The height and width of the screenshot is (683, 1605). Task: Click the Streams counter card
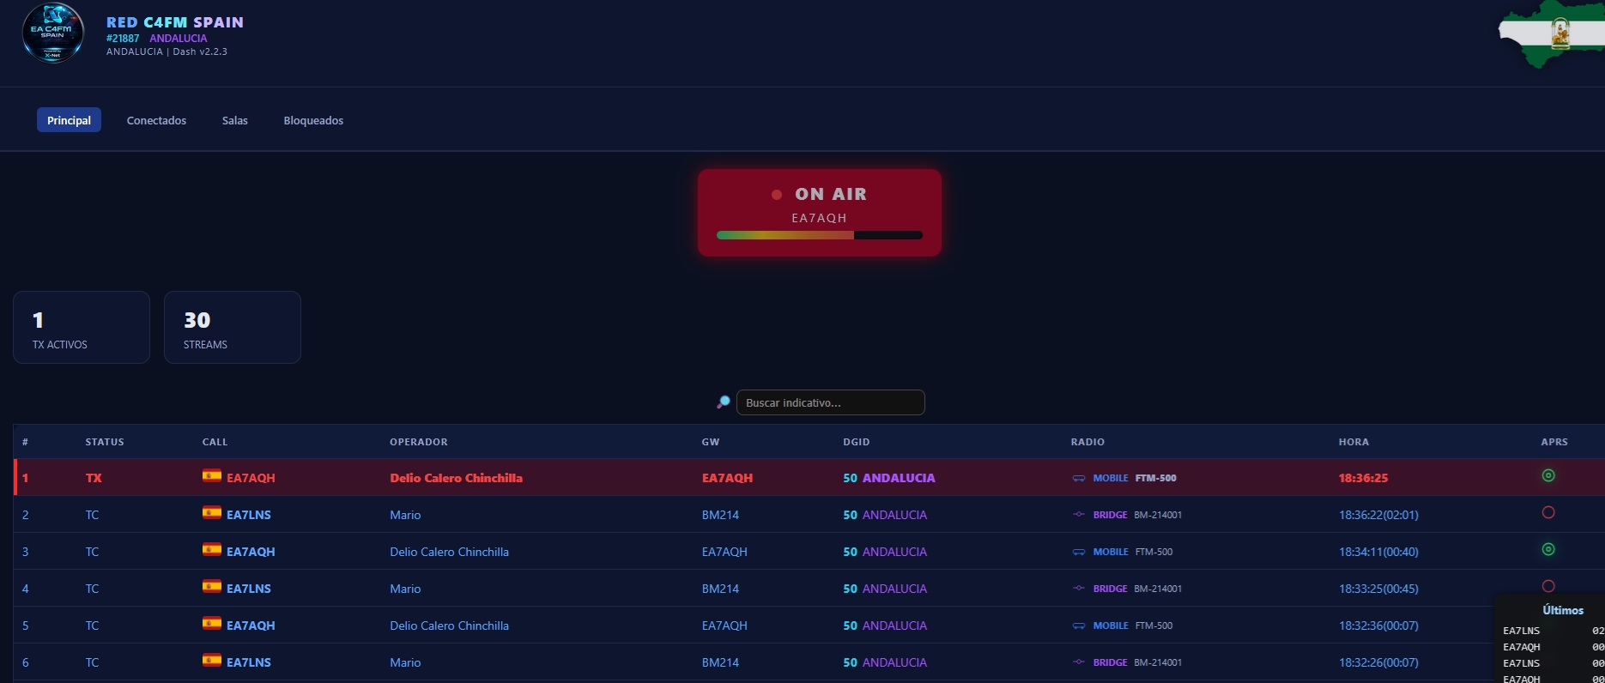pyautogui.click(x=232, y=327)
